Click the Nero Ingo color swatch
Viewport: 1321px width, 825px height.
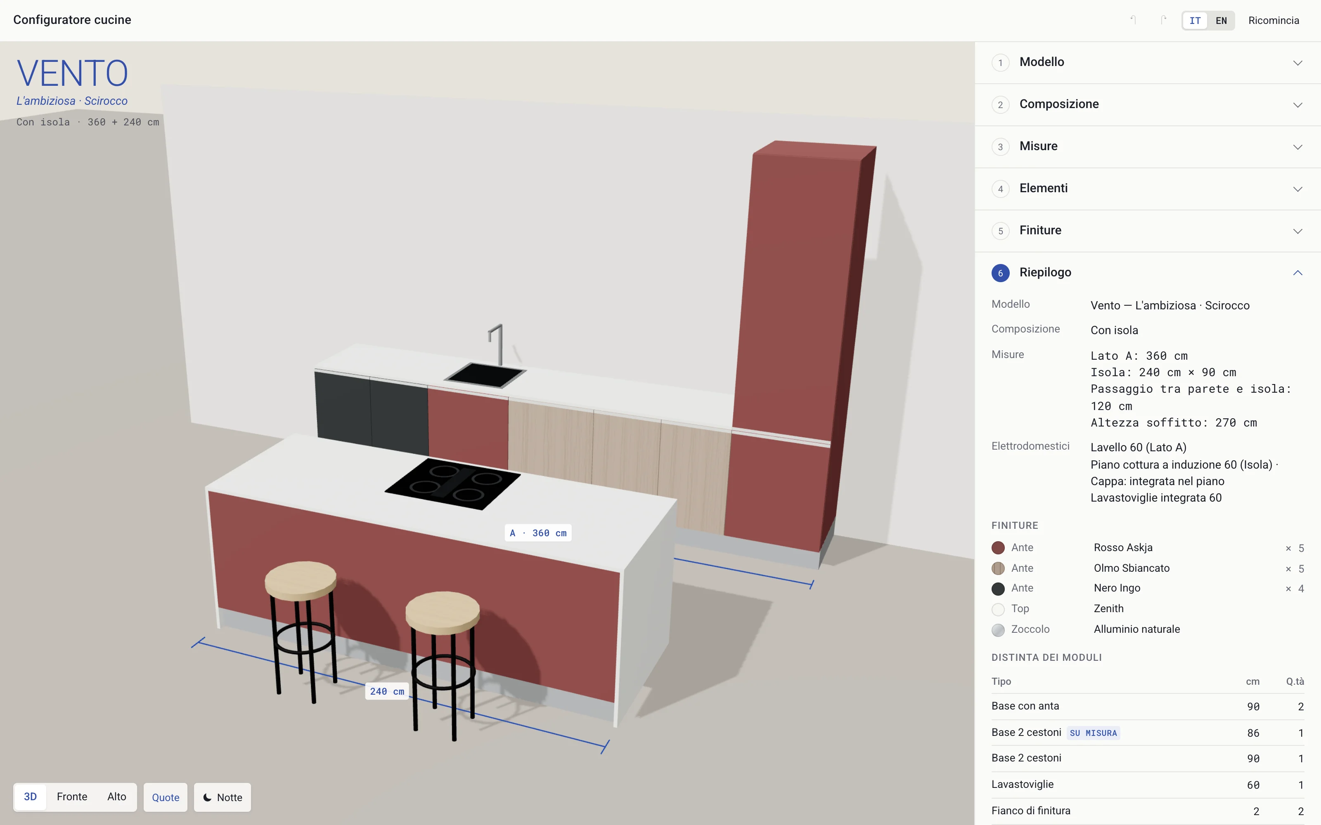pyautogui.click(x=998, y=589)
